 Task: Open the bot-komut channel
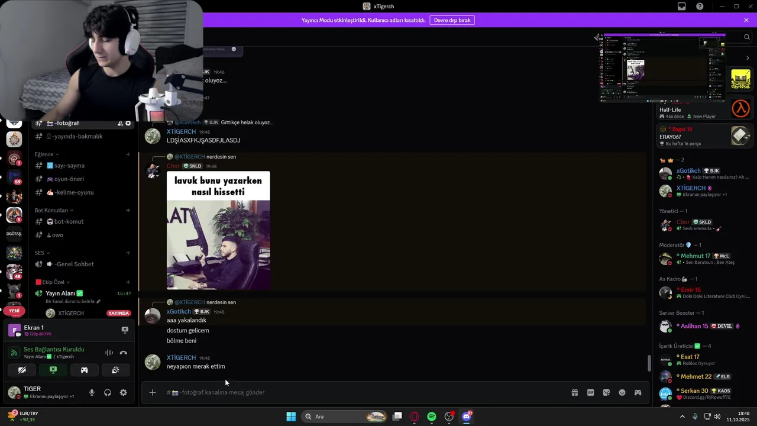point(82,221)
